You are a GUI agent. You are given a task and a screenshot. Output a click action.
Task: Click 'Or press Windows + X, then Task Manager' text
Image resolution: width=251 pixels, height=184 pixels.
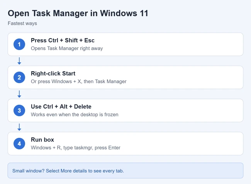(x=79, y=81)
